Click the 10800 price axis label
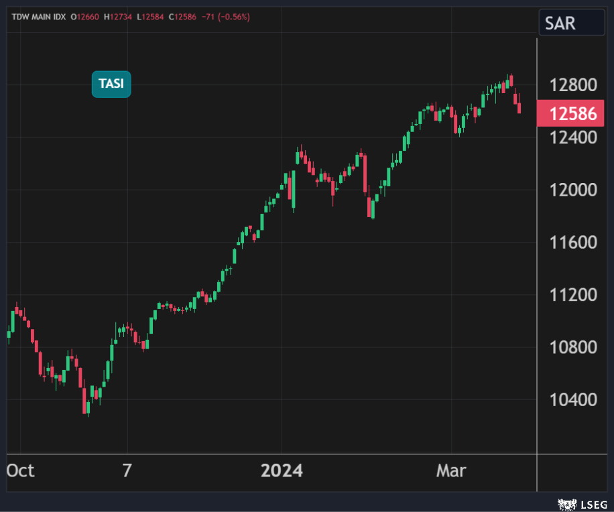This screenshot has height=512, width=614. coord(572,347)
